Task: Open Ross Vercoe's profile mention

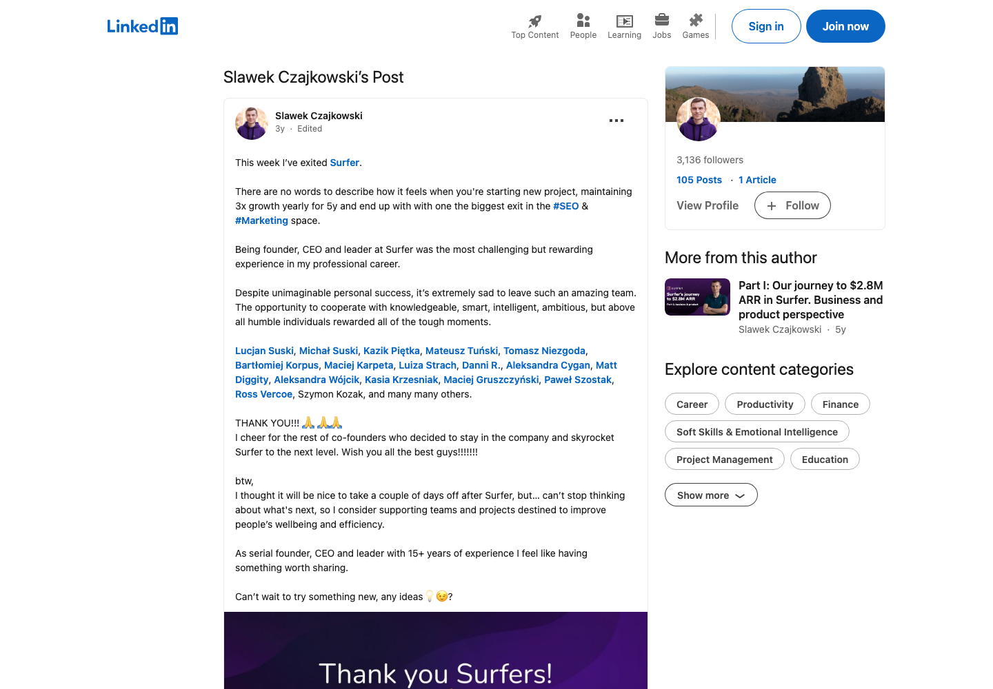Action: pos(263,394)
